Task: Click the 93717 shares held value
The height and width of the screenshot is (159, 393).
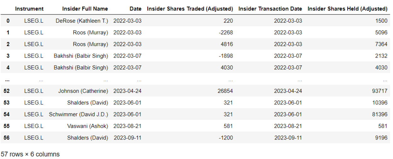Action: [380, 91]
